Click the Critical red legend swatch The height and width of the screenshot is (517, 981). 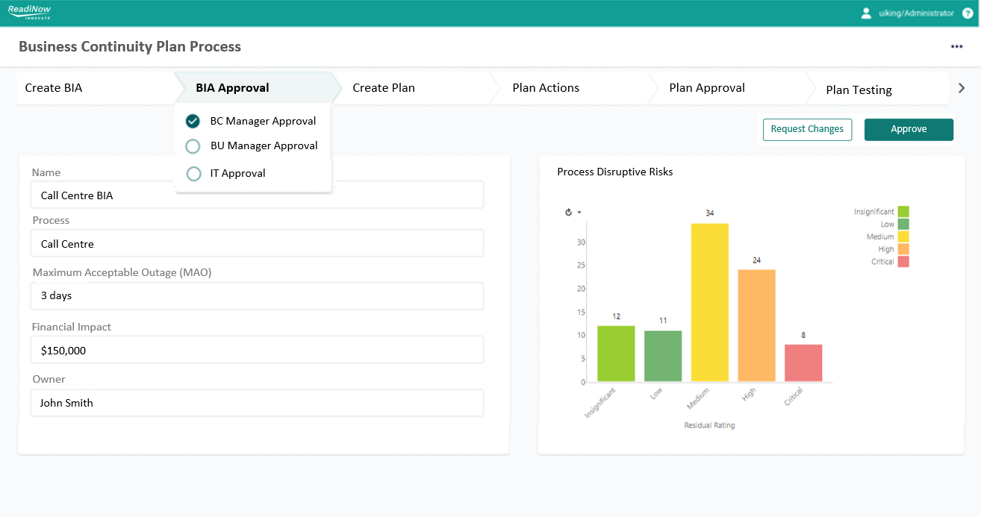pyautogui.click(x=903, y=262)
